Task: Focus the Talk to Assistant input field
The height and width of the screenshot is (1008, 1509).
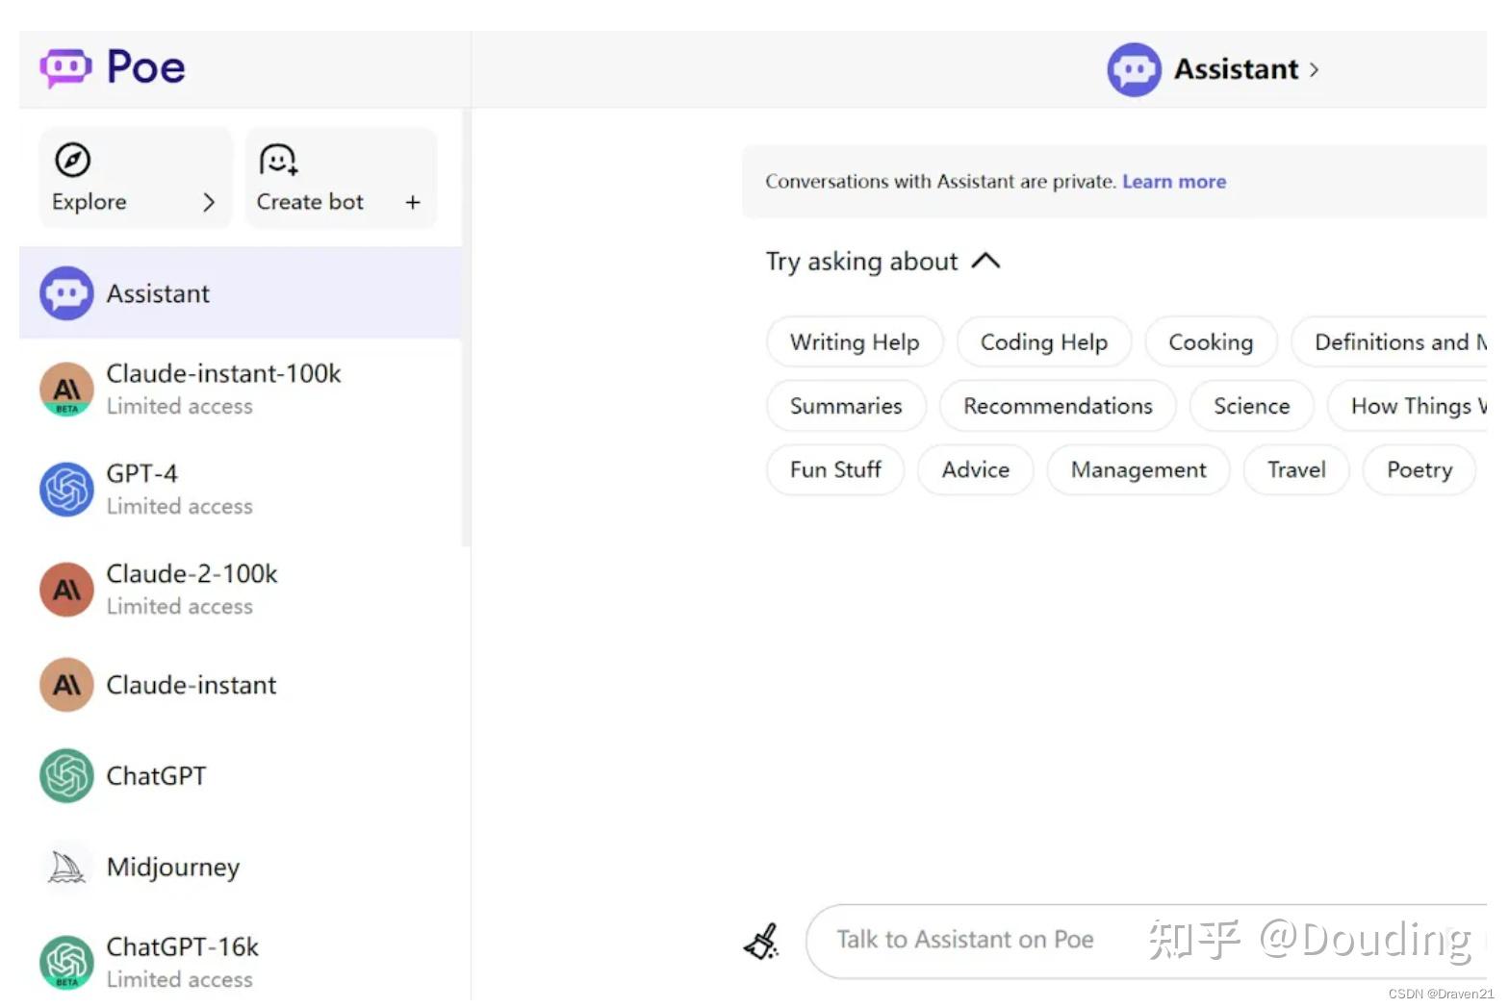Action: [x=965, y=940]
